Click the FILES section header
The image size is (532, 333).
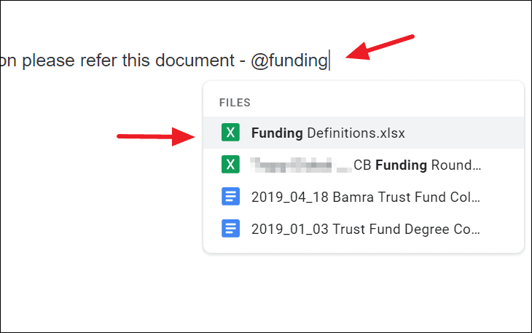click(x=235, y=103)
